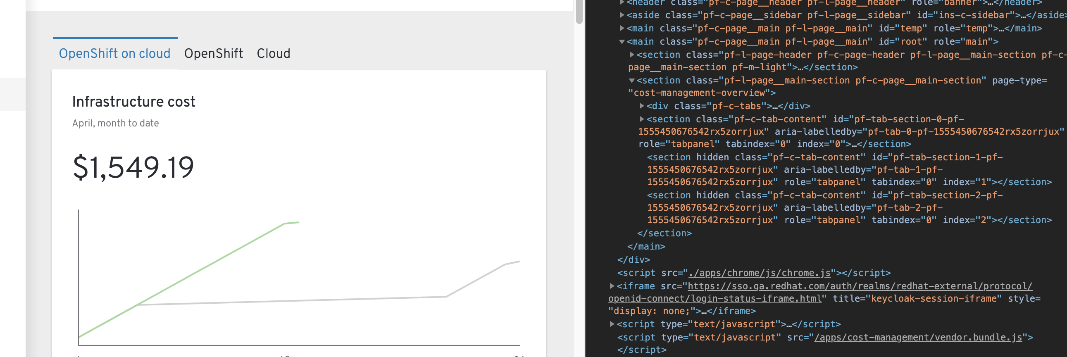Expand the keycloak-session-iframe node

[612, 286]
